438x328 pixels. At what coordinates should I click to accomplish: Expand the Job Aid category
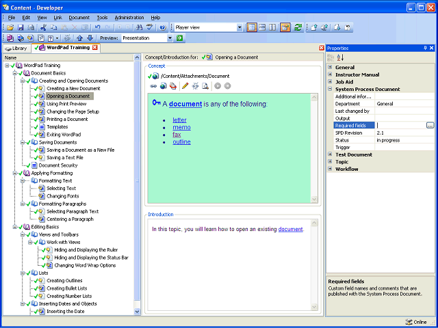(330, 82)
